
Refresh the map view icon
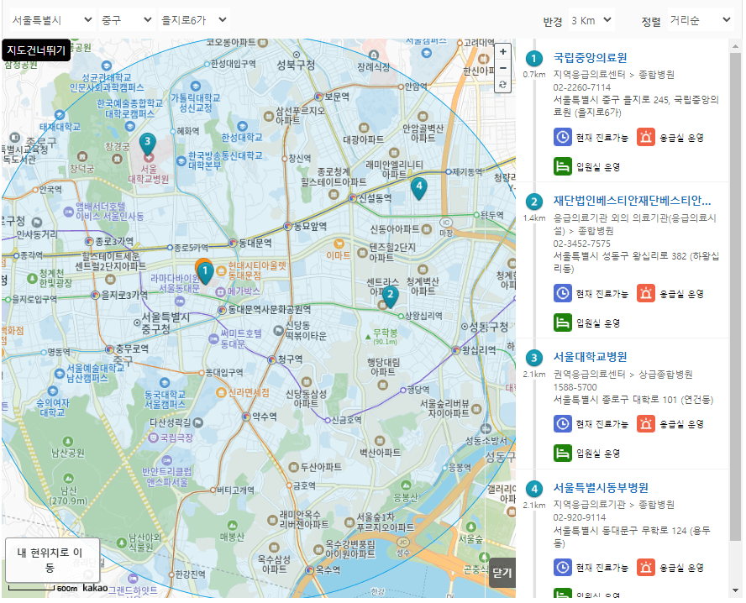(x=503, y=85)
